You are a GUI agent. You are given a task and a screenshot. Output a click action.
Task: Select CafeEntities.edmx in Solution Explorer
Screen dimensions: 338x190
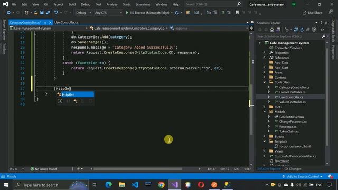(x=292, y=117)
